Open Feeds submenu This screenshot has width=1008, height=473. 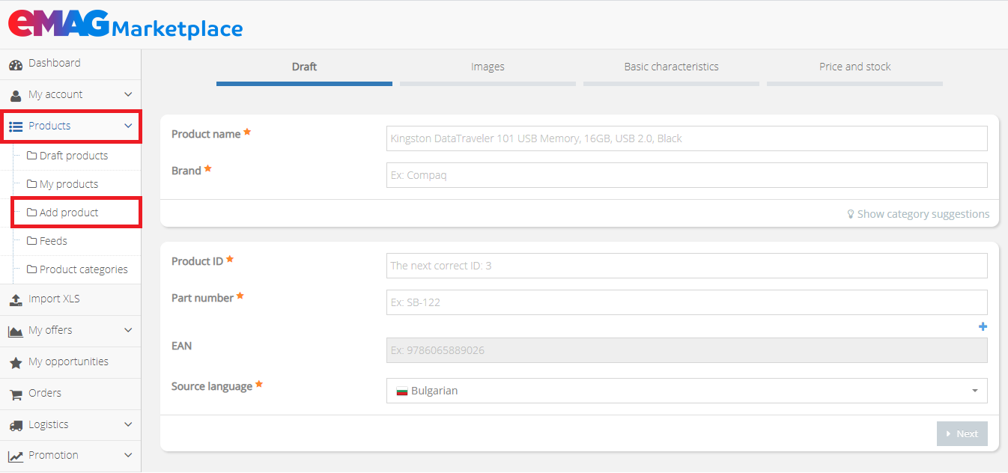click(53, 241)
